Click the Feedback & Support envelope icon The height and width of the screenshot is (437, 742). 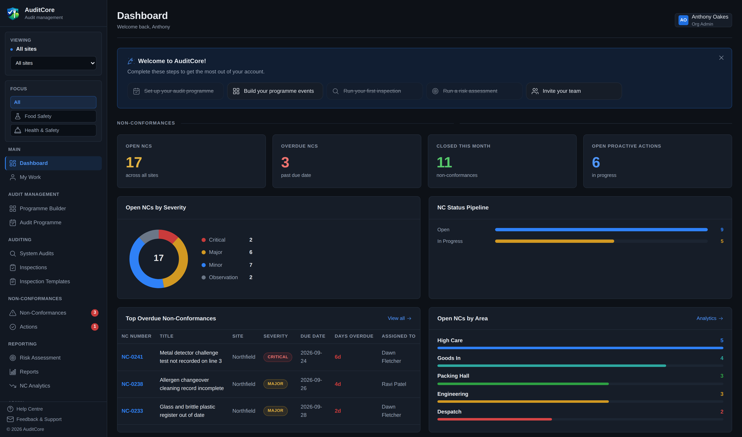point(10,419)
